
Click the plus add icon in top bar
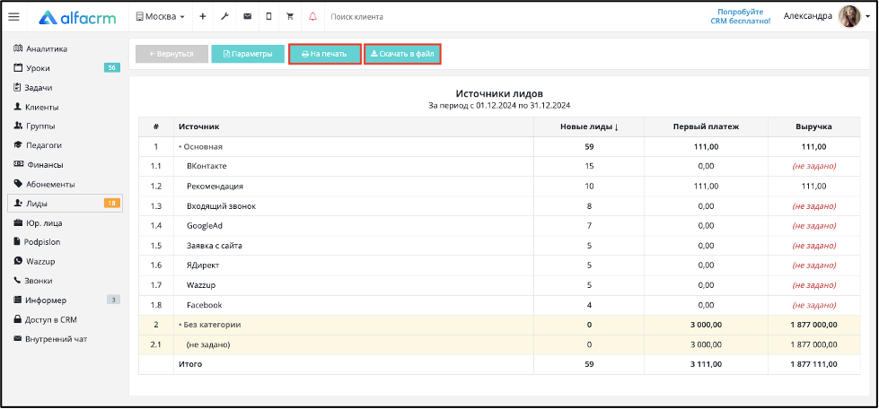click(x=202, y=17)
